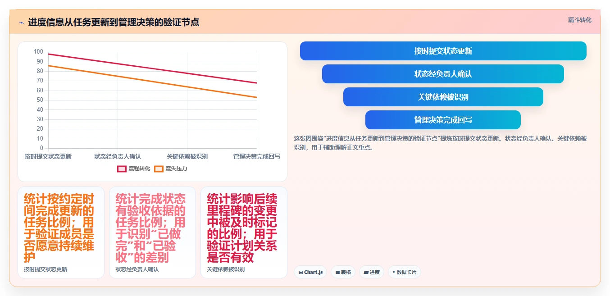The height and width of the screenshot is (296, 610).
Task: Open the orange 统计按约定时间完成更新 data card
Action: [x=61, y=232]
